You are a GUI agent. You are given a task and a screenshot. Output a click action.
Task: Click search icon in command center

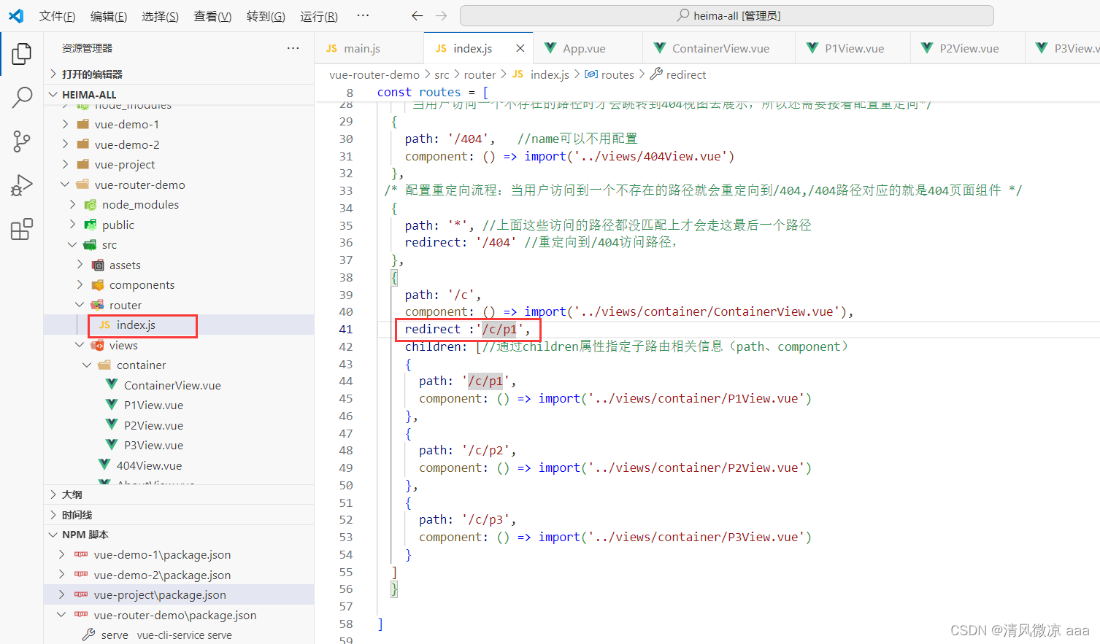coord(683,15)
